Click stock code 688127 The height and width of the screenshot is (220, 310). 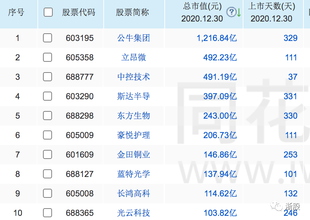click(x=80, y=174)
